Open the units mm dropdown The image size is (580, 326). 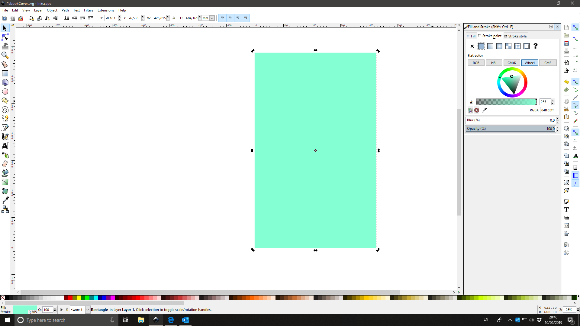(212, 18)
